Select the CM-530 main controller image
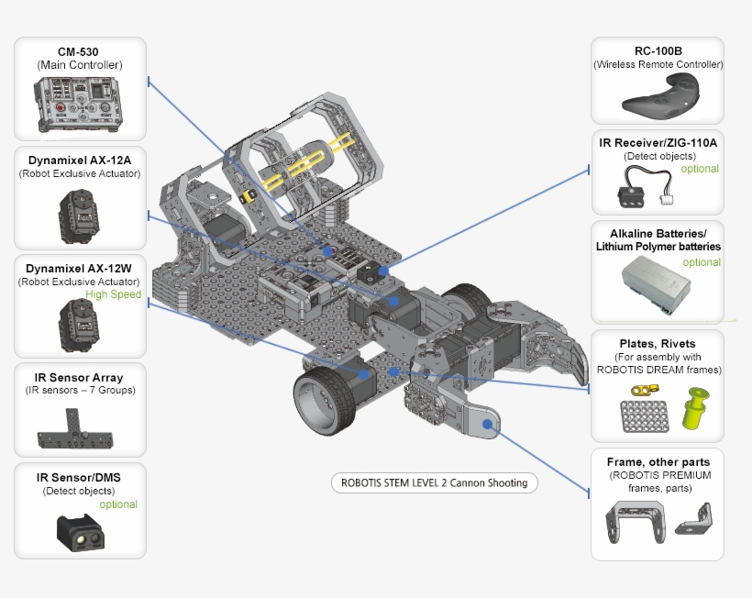752x598 pixels. [x=78, y=103]
